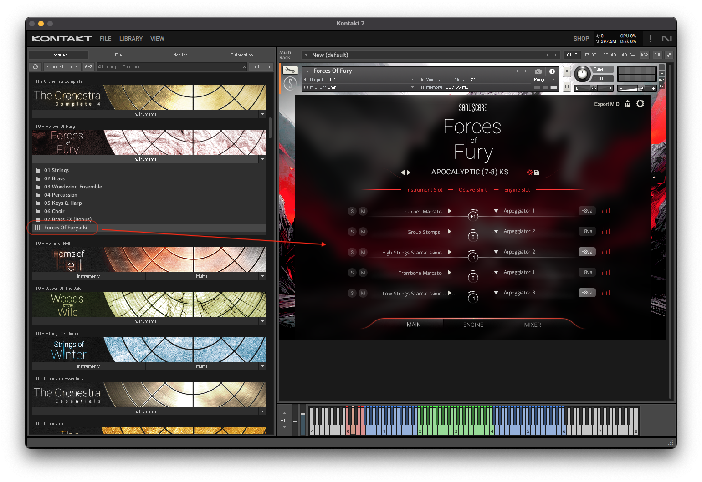Adjust the Tune knob
702x482 pixels.
point(582,74)
